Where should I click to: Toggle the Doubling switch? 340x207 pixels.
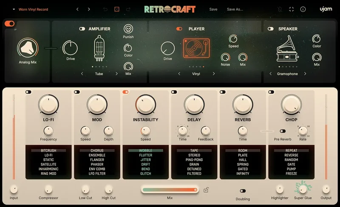pyautogui.click(x=243, y=191)
